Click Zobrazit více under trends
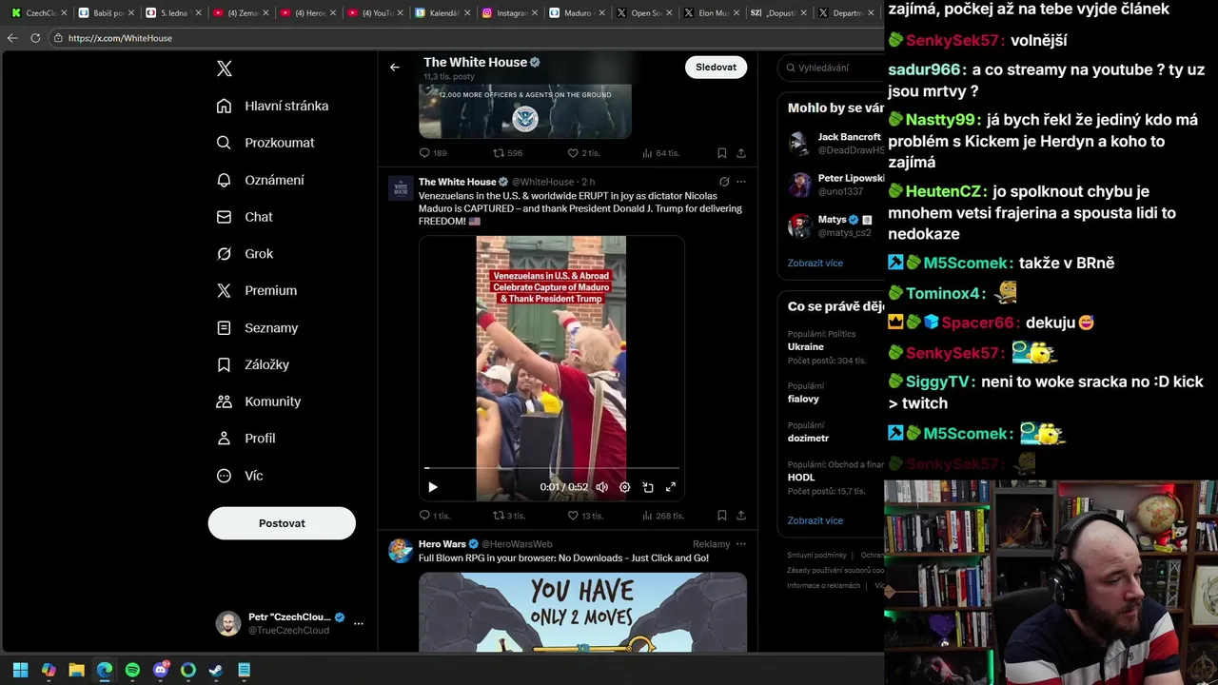Image resolution: width=1218 pixels, height=685 pixels. 815,520
